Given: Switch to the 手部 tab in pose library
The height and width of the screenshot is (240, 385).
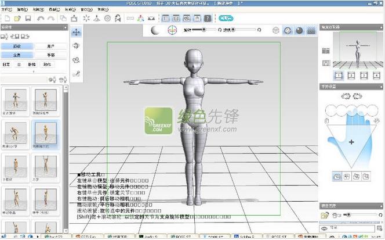Looking at the screenshot, I should tap(50, 55).
